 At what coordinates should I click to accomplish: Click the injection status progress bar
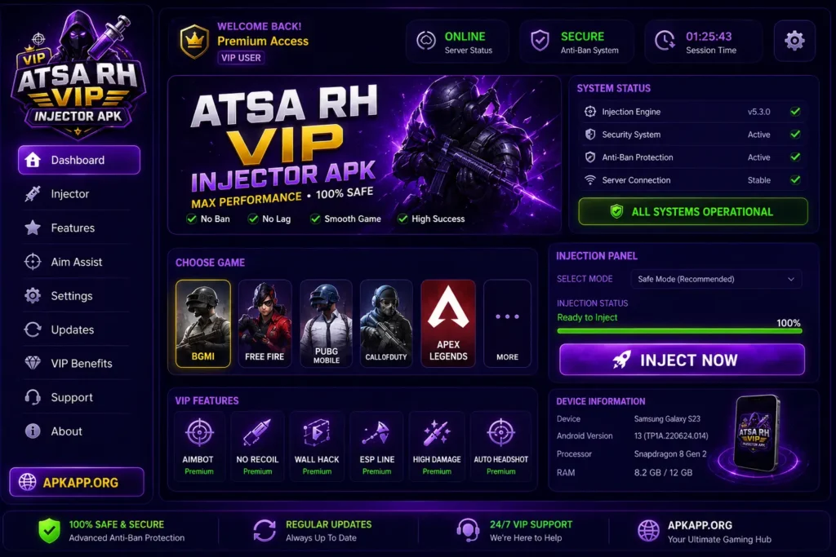pyautogui.click(x=680, y=331)
